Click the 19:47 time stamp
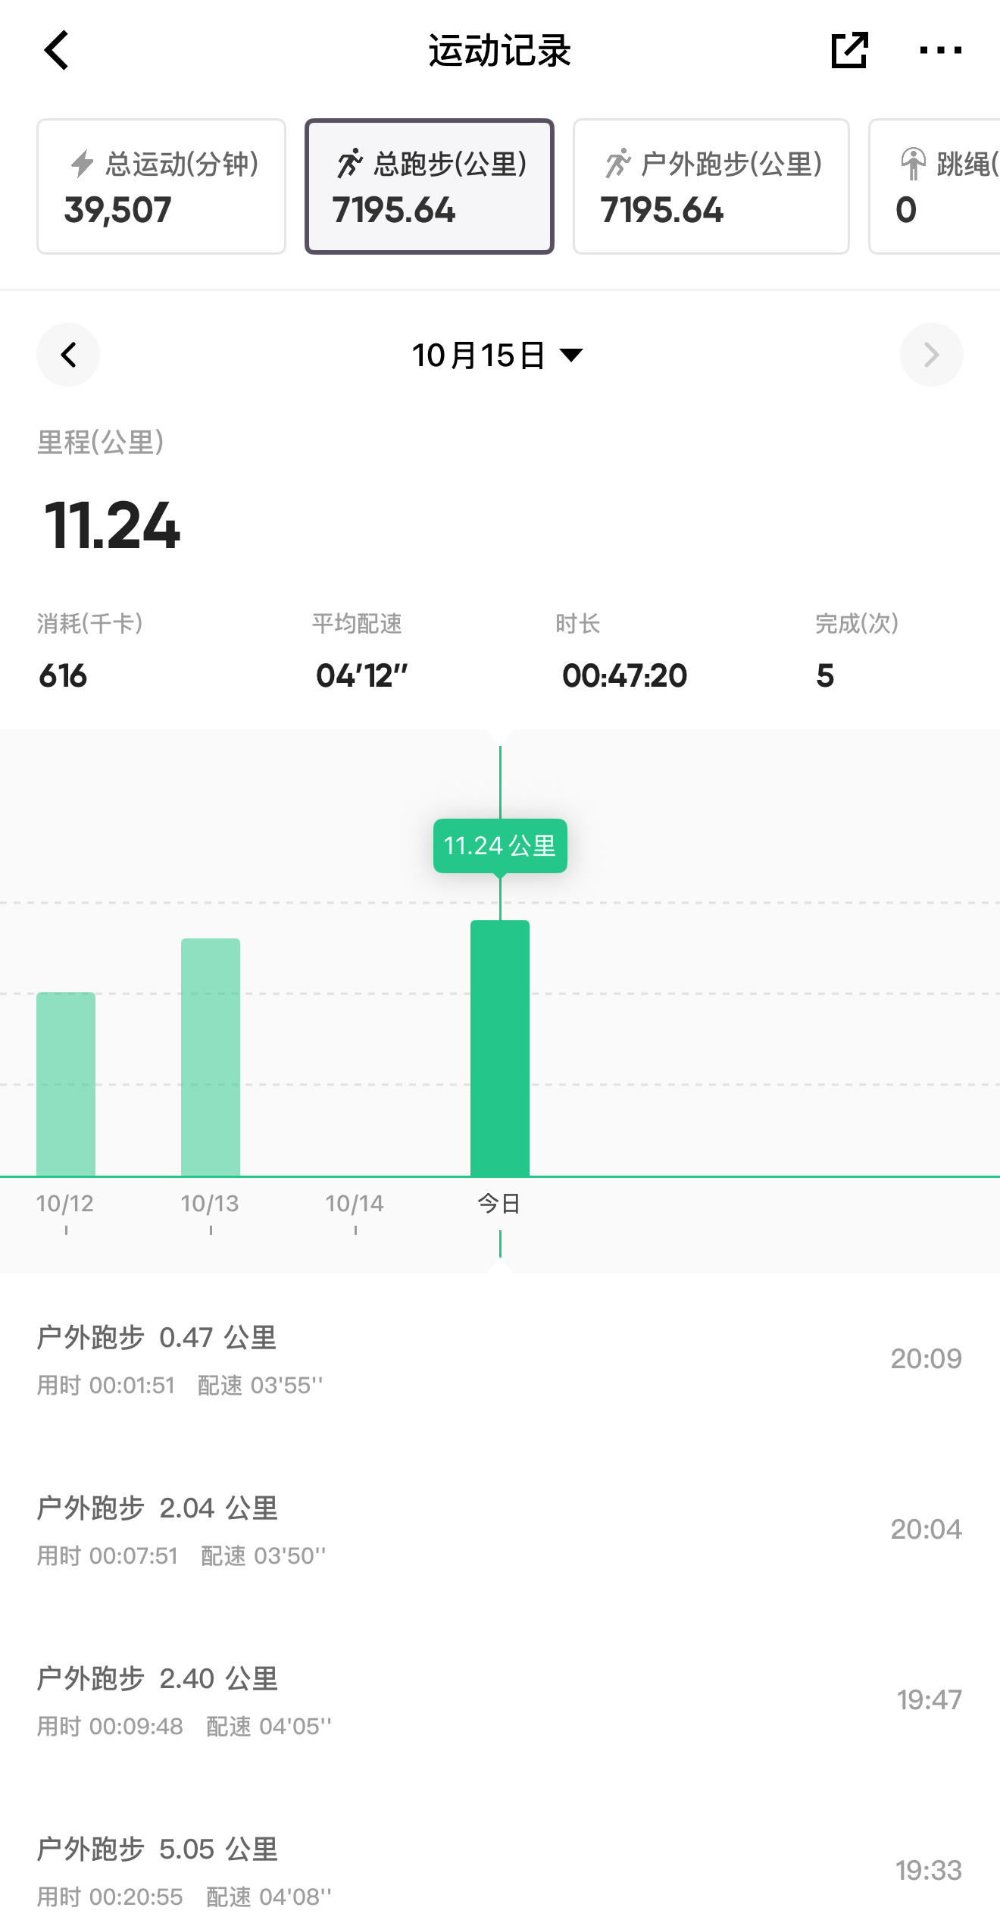The height and width of the screenshot is (1920, 1000). click(x=929, y=1700)
